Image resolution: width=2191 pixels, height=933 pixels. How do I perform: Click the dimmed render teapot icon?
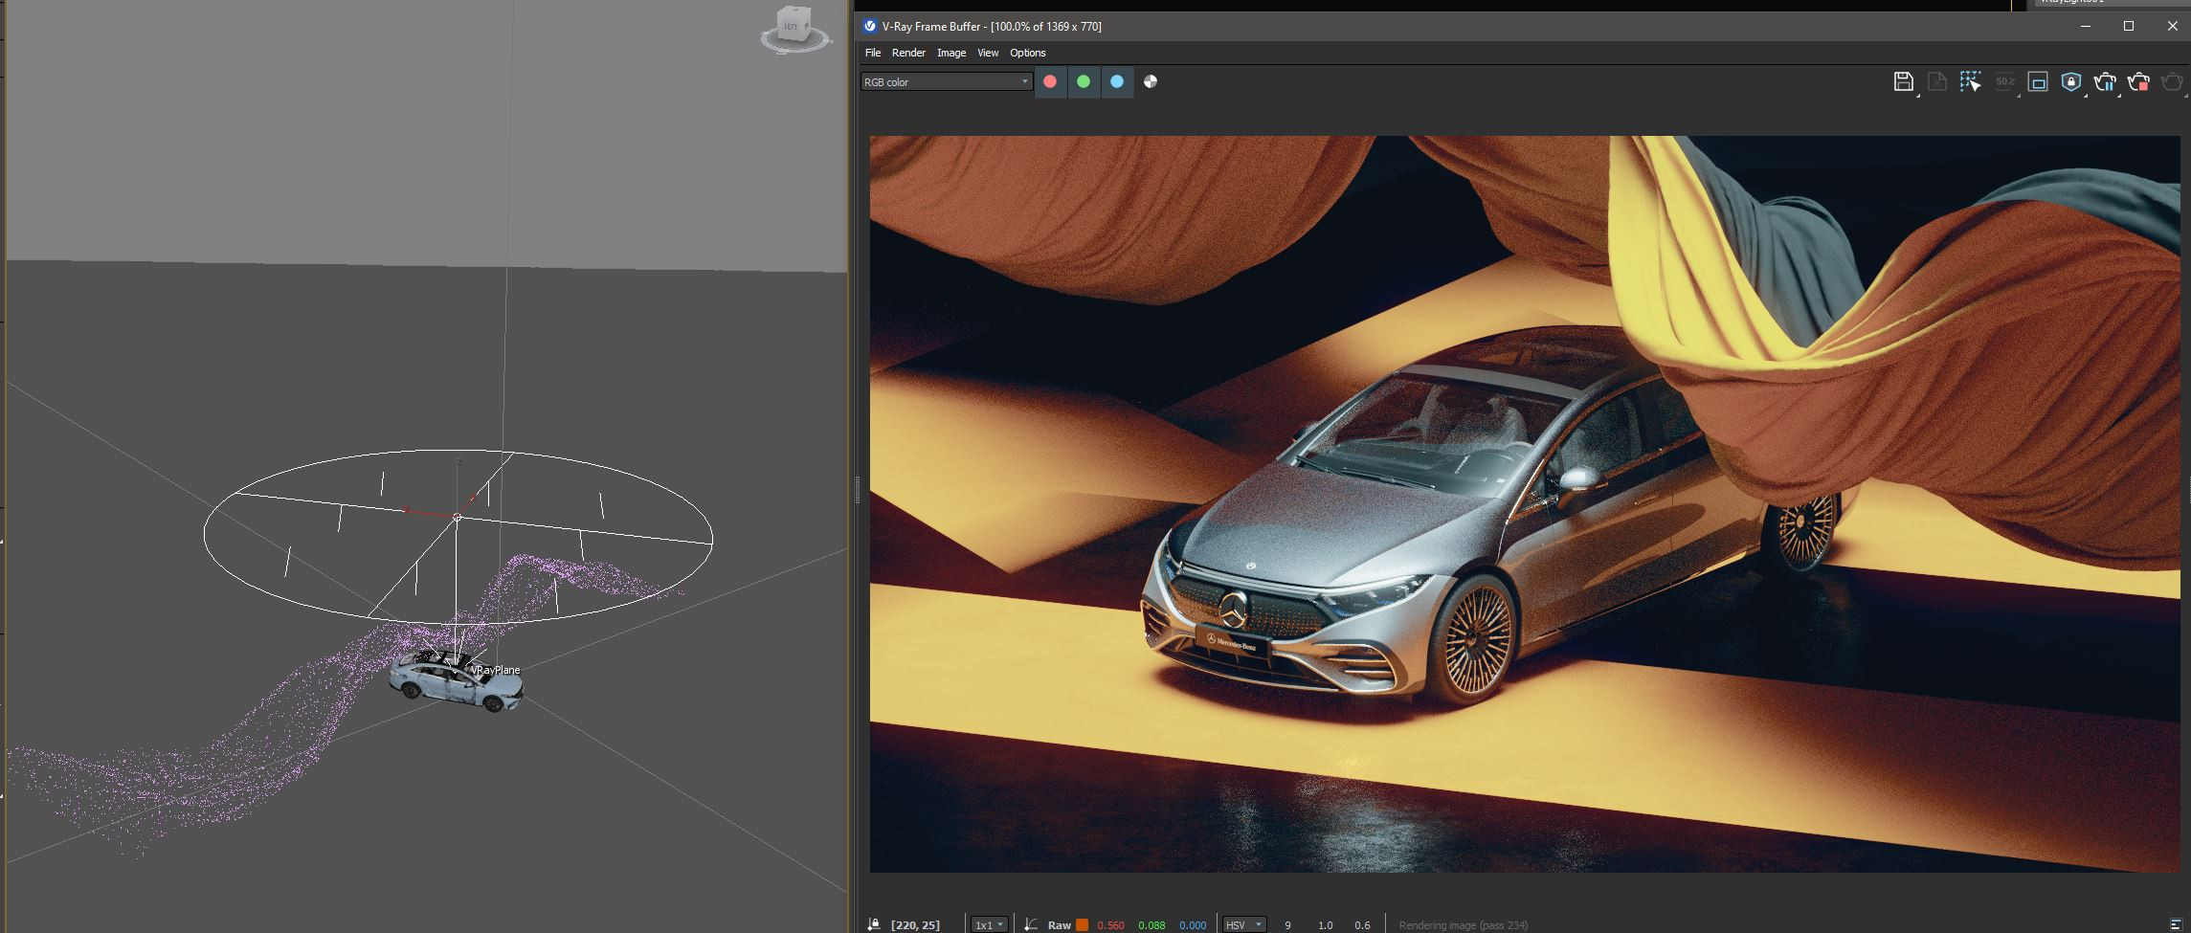point(2172,82)
